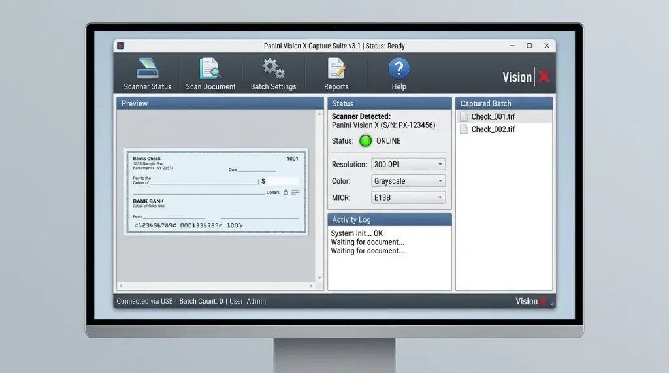Screen dimensions: 669x373
Task: Click check number 1001 on the preview
Action: [292, 159]
